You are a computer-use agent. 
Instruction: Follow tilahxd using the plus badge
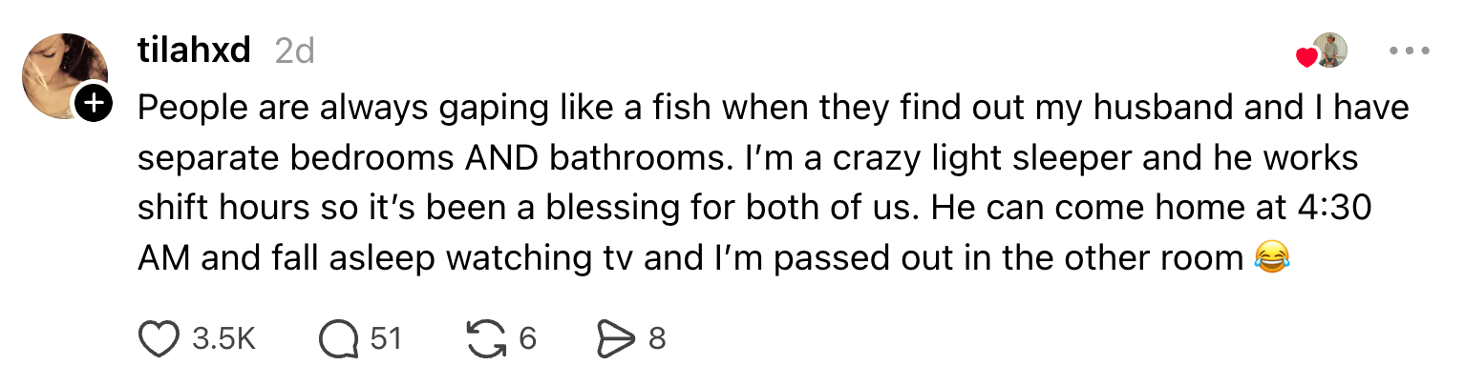click(94, 104)
